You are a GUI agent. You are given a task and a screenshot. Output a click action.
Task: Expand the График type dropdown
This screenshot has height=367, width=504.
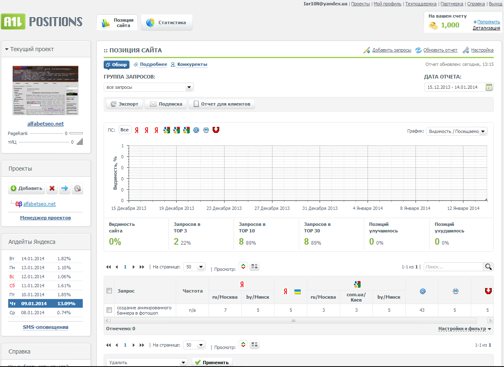pos(456,131)
